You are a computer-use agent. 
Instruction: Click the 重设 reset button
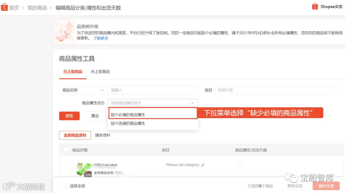[x=95, y=116]
